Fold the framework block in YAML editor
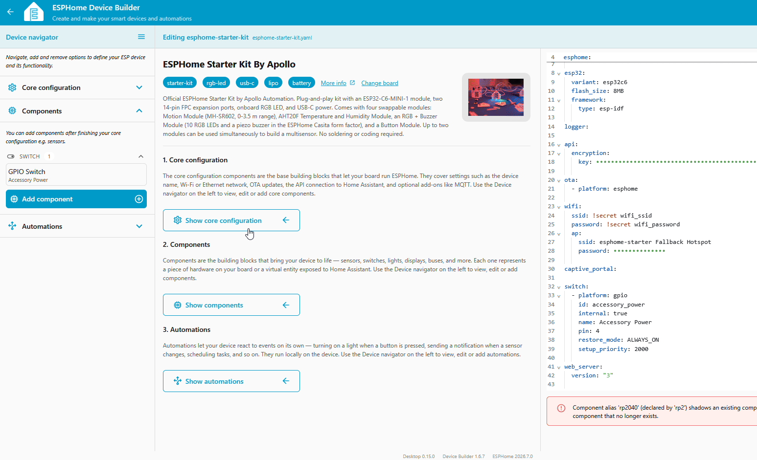The width and height of the screenshot is (757, 460). [559, 100]
